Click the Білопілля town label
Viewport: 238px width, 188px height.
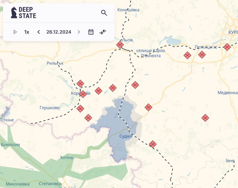pos(10,145)
